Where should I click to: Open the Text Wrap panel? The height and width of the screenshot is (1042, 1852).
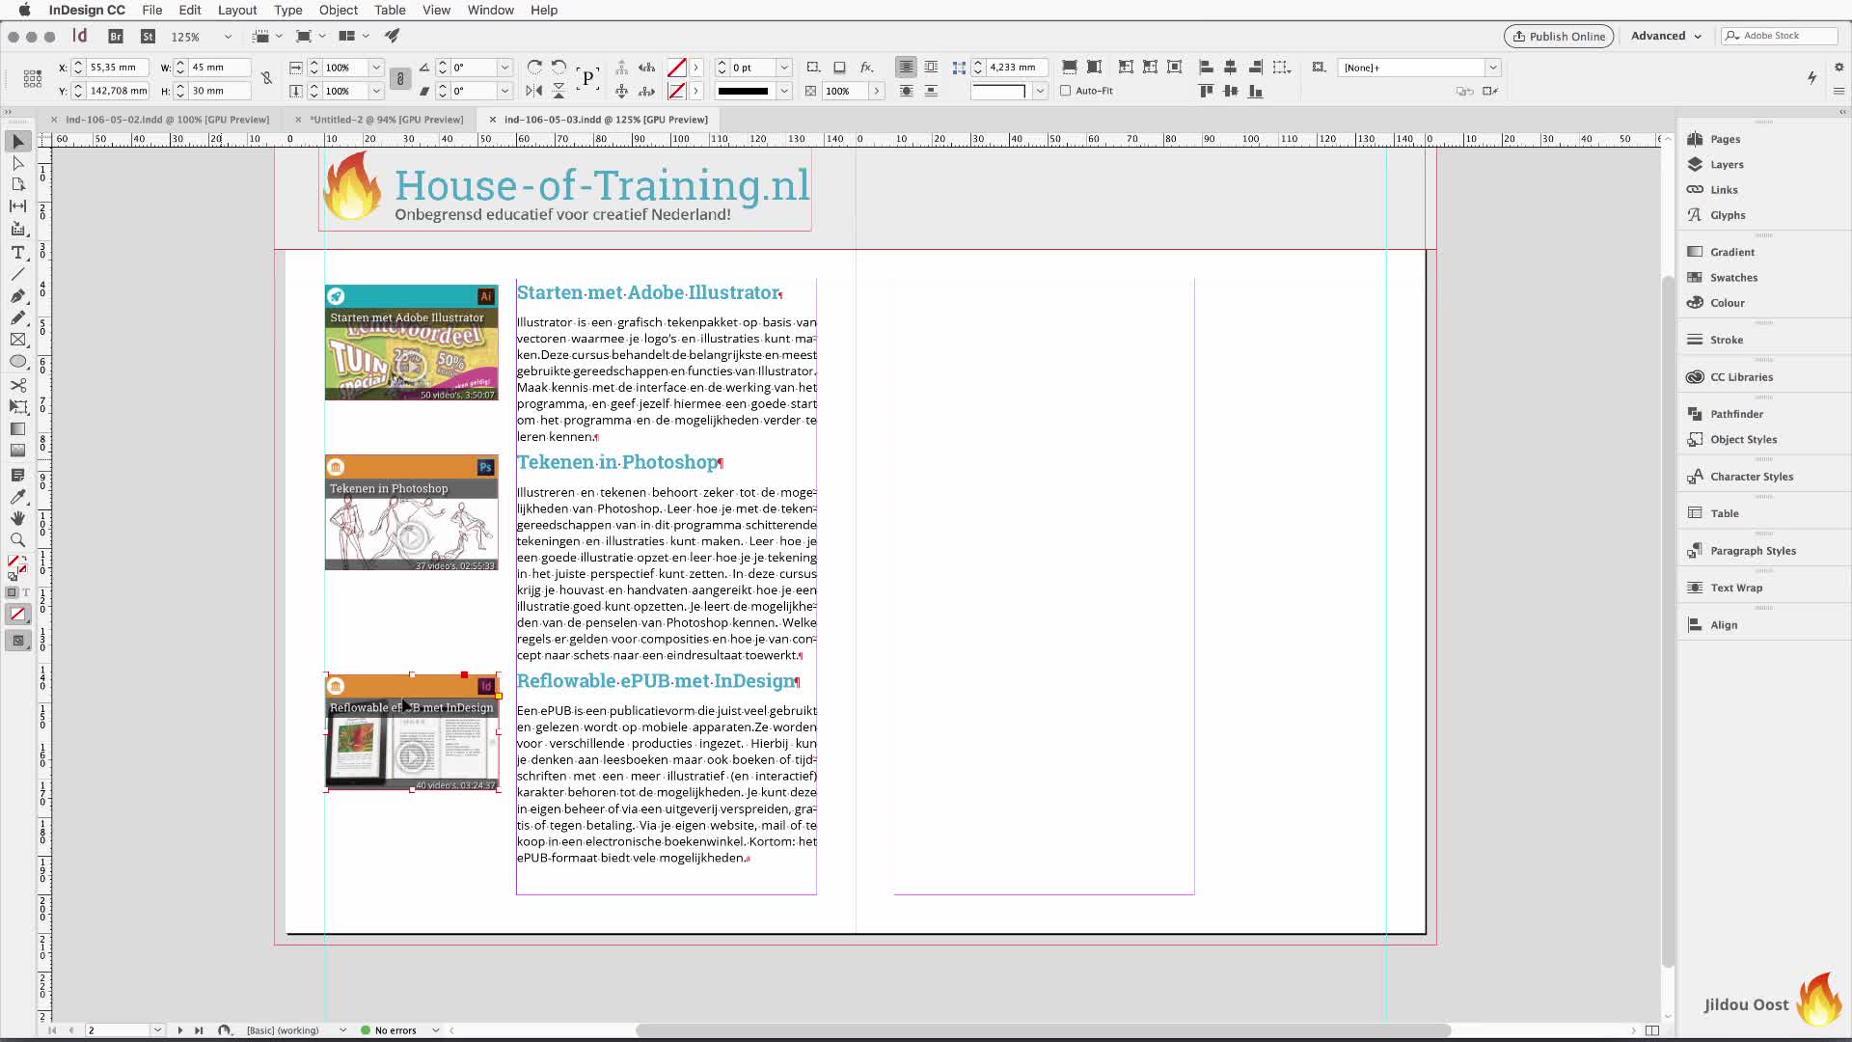1735,588
